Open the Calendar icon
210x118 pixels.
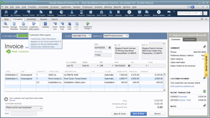tap(51, 13)
